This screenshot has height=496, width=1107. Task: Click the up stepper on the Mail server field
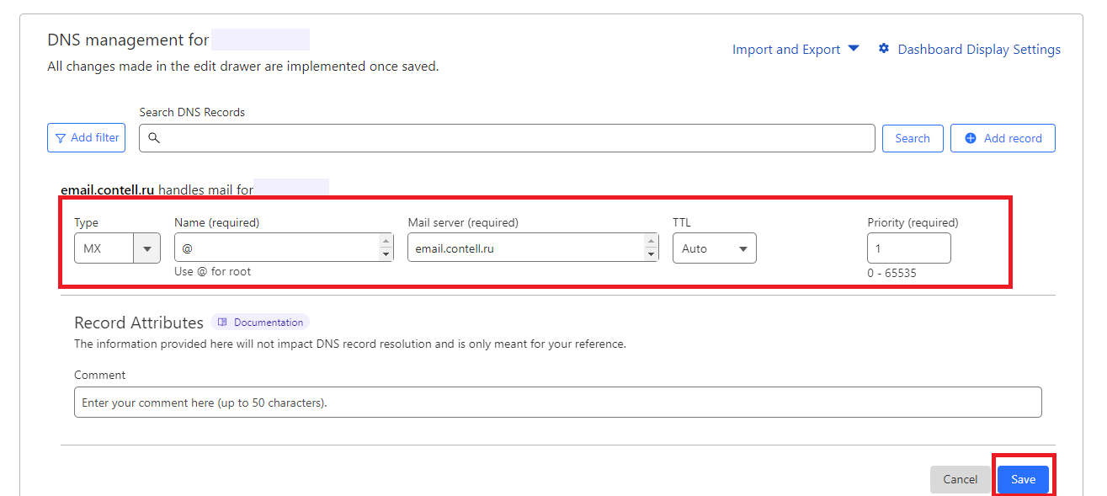651,243
